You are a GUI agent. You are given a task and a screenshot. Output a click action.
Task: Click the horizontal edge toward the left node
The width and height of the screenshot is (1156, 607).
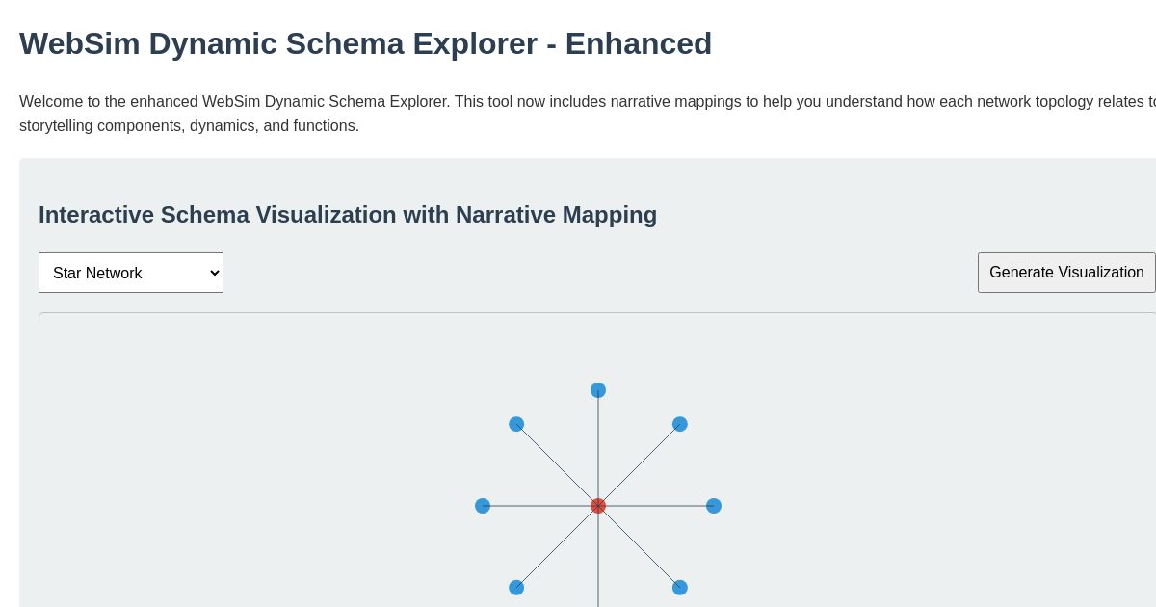pos(538,506)
